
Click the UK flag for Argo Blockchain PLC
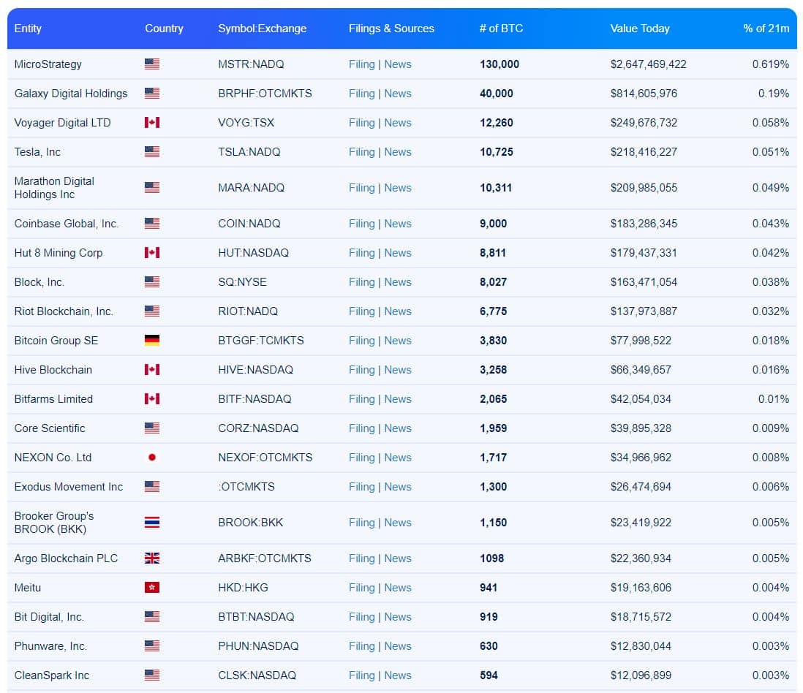(x=152, y=558)
